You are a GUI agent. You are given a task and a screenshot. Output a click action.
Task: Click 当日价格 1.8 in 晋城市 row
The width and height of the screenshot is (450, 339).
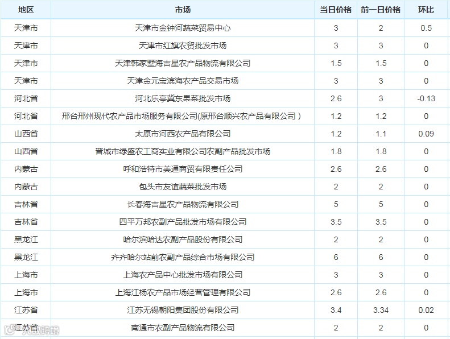tap(336, 151)
